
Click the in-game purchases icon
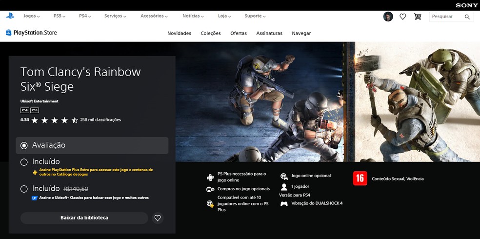210,189
